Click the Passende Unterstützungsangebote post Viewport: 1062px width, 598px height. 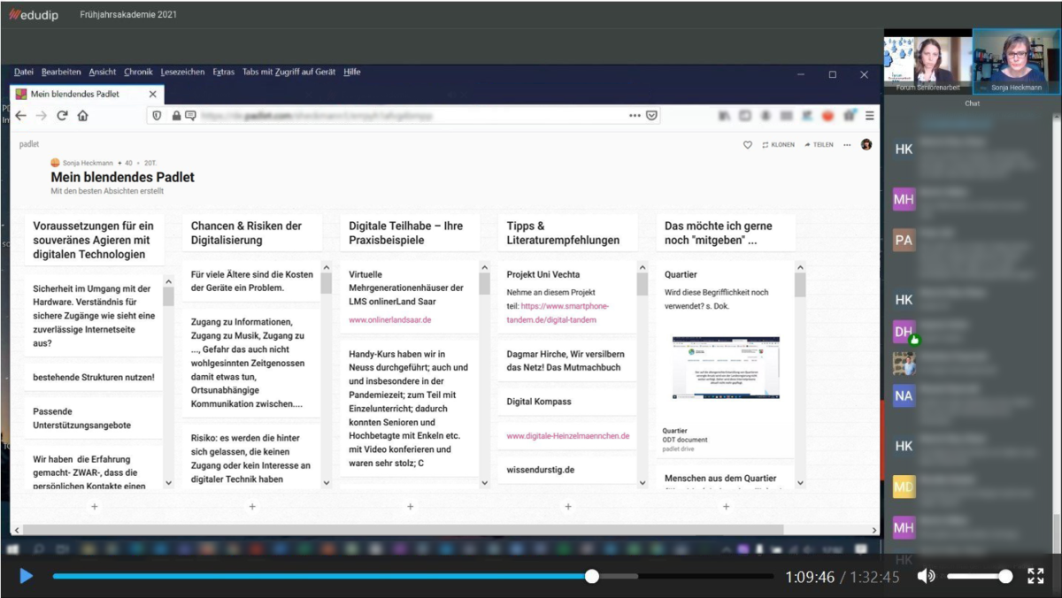(94, 418)
